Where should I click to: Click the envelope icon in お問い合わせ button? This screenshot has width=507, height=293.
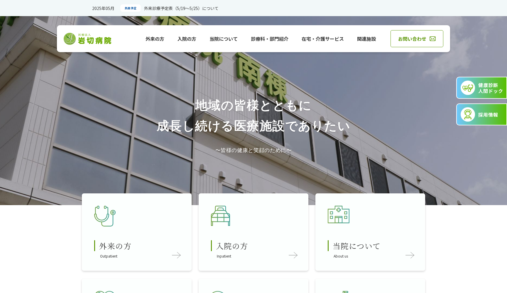coord(433,38)
